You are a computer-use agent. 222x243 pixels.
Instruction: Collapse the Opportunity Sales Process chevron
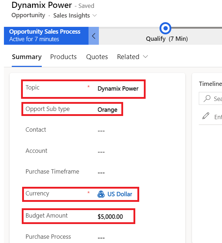pyautogui.click(x=94, y=36)
